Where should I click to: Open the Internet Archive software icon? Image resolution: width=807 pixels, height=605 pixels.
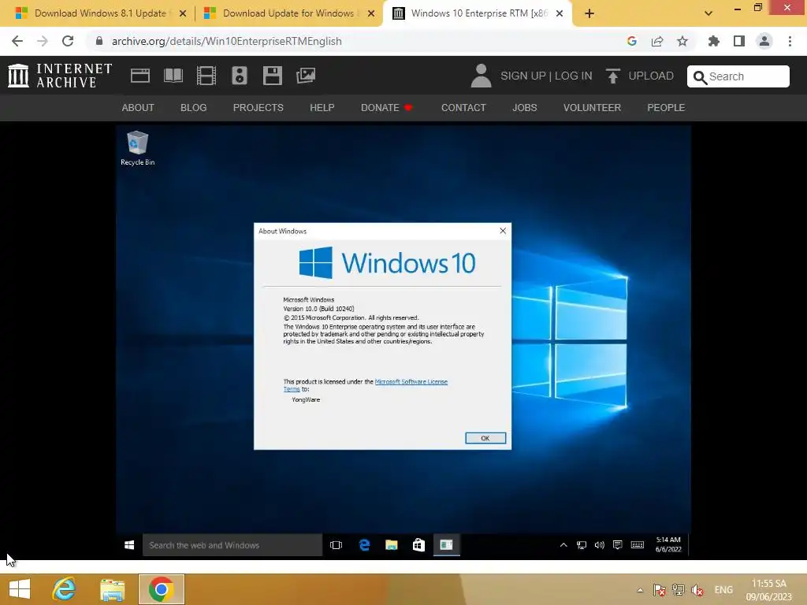[x=272, y=76]
